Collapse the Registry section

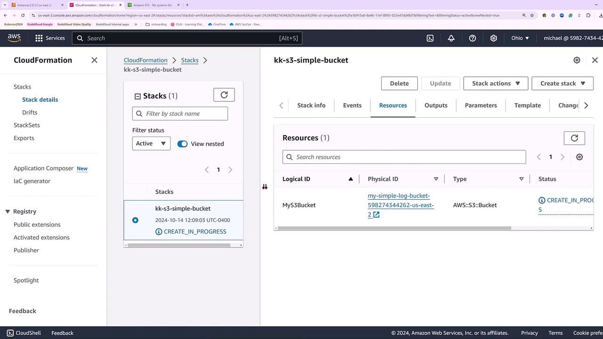(x=8, y=212)
